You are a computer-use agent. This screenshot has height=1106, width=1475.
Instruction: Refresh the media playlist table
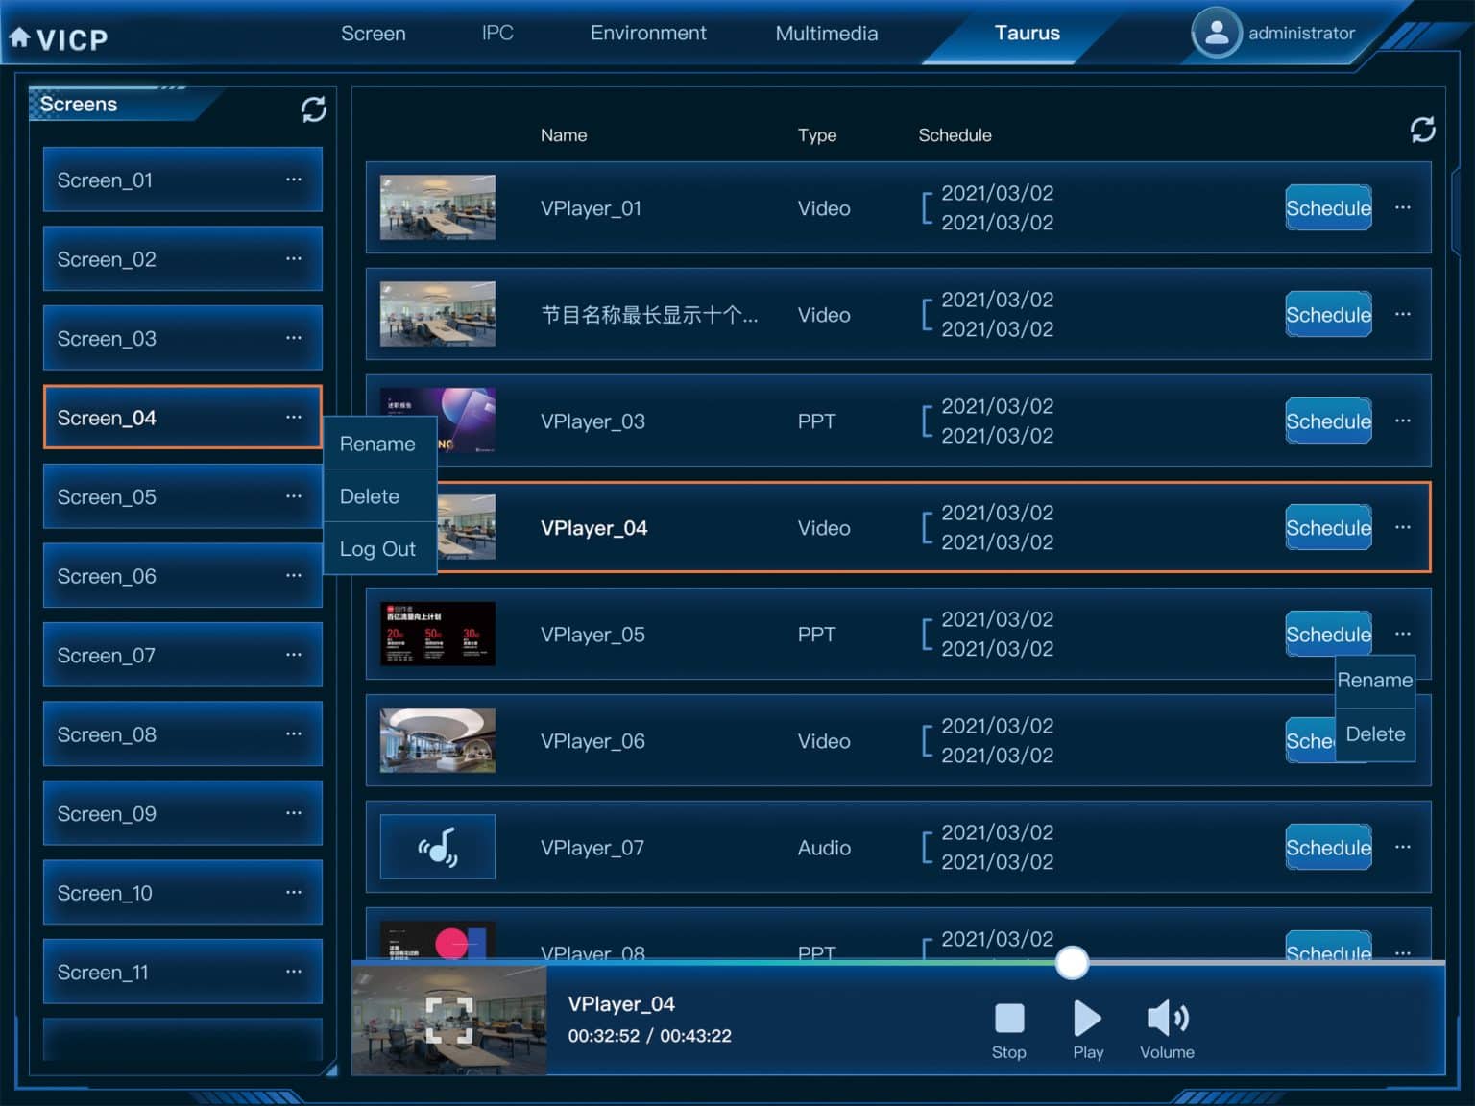pyautogui.click(x=1422, y=130)
